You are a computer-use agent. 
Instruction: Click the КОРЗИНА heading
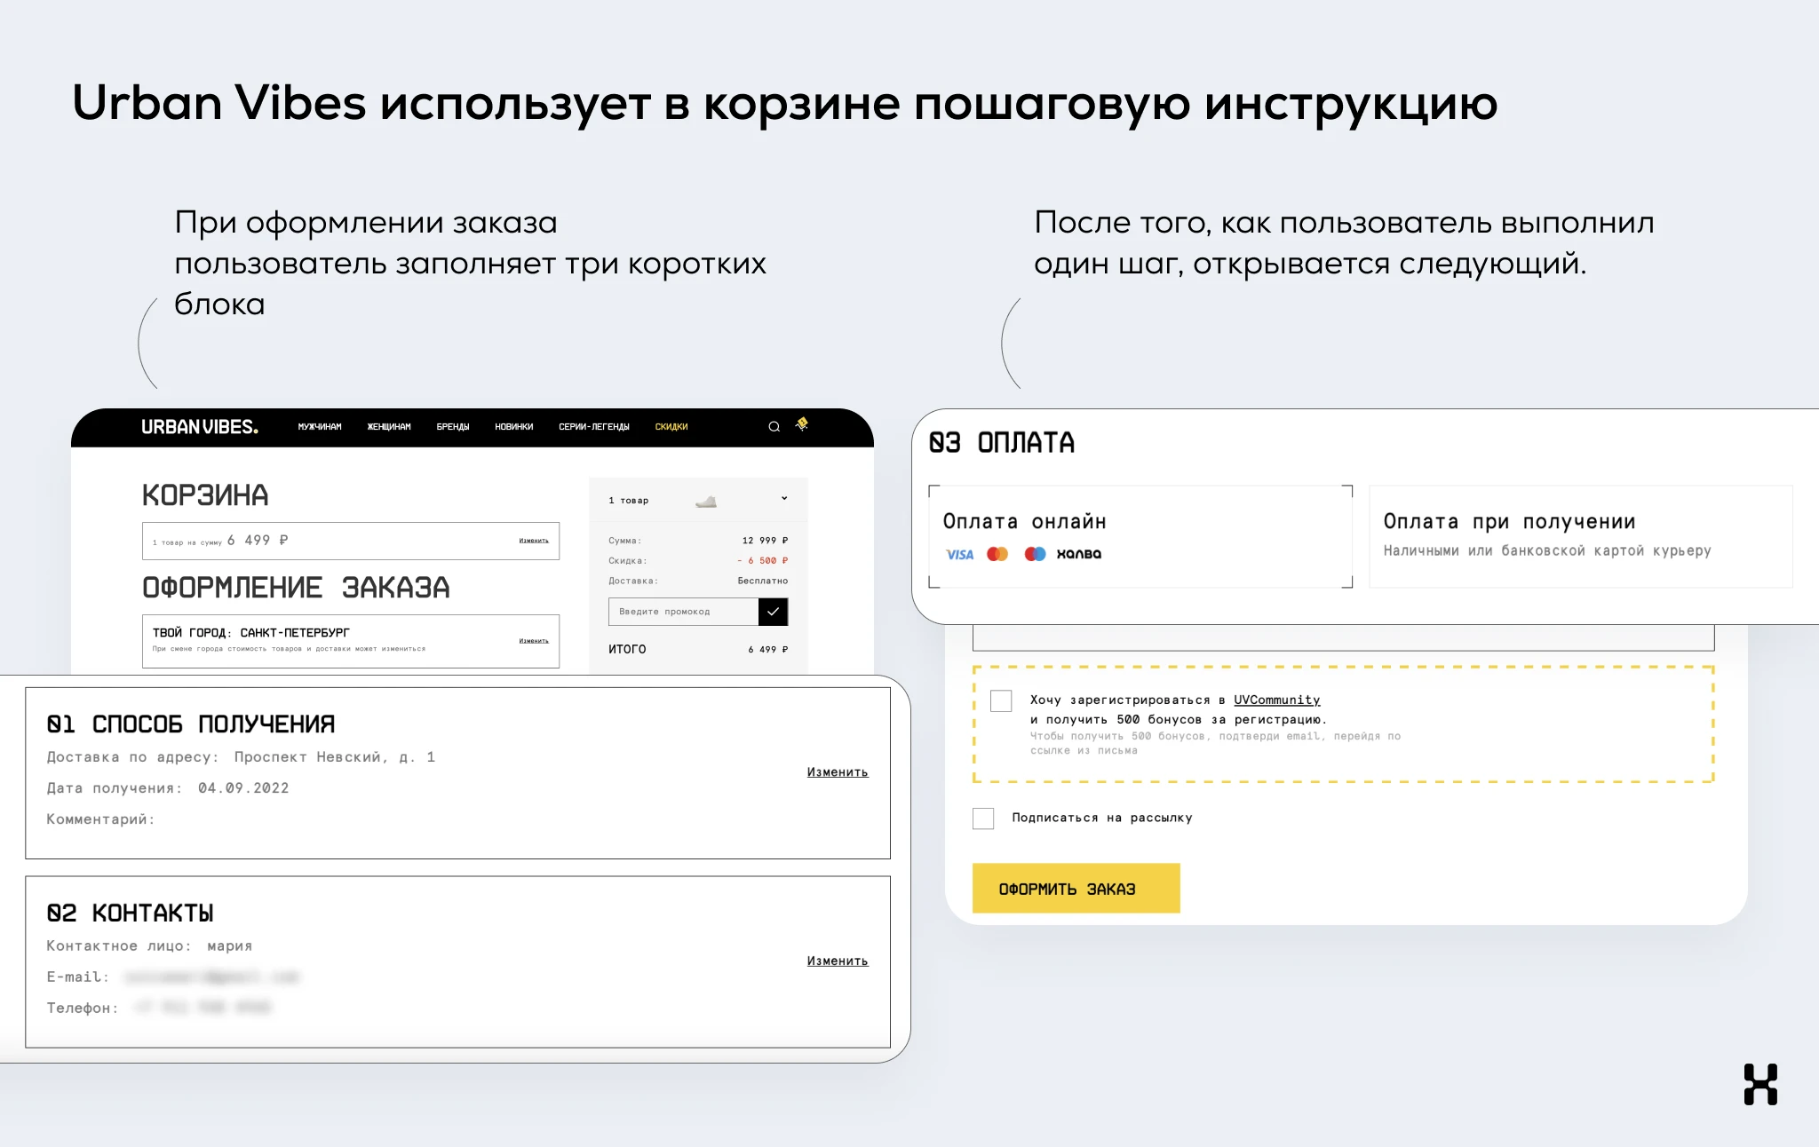205,495
